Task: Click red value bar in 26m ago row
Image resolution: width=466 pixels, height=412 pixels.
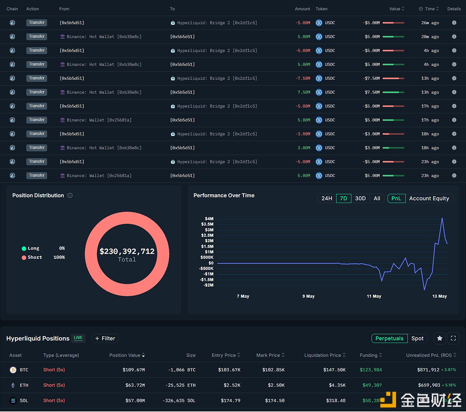Action: (393, 23)
